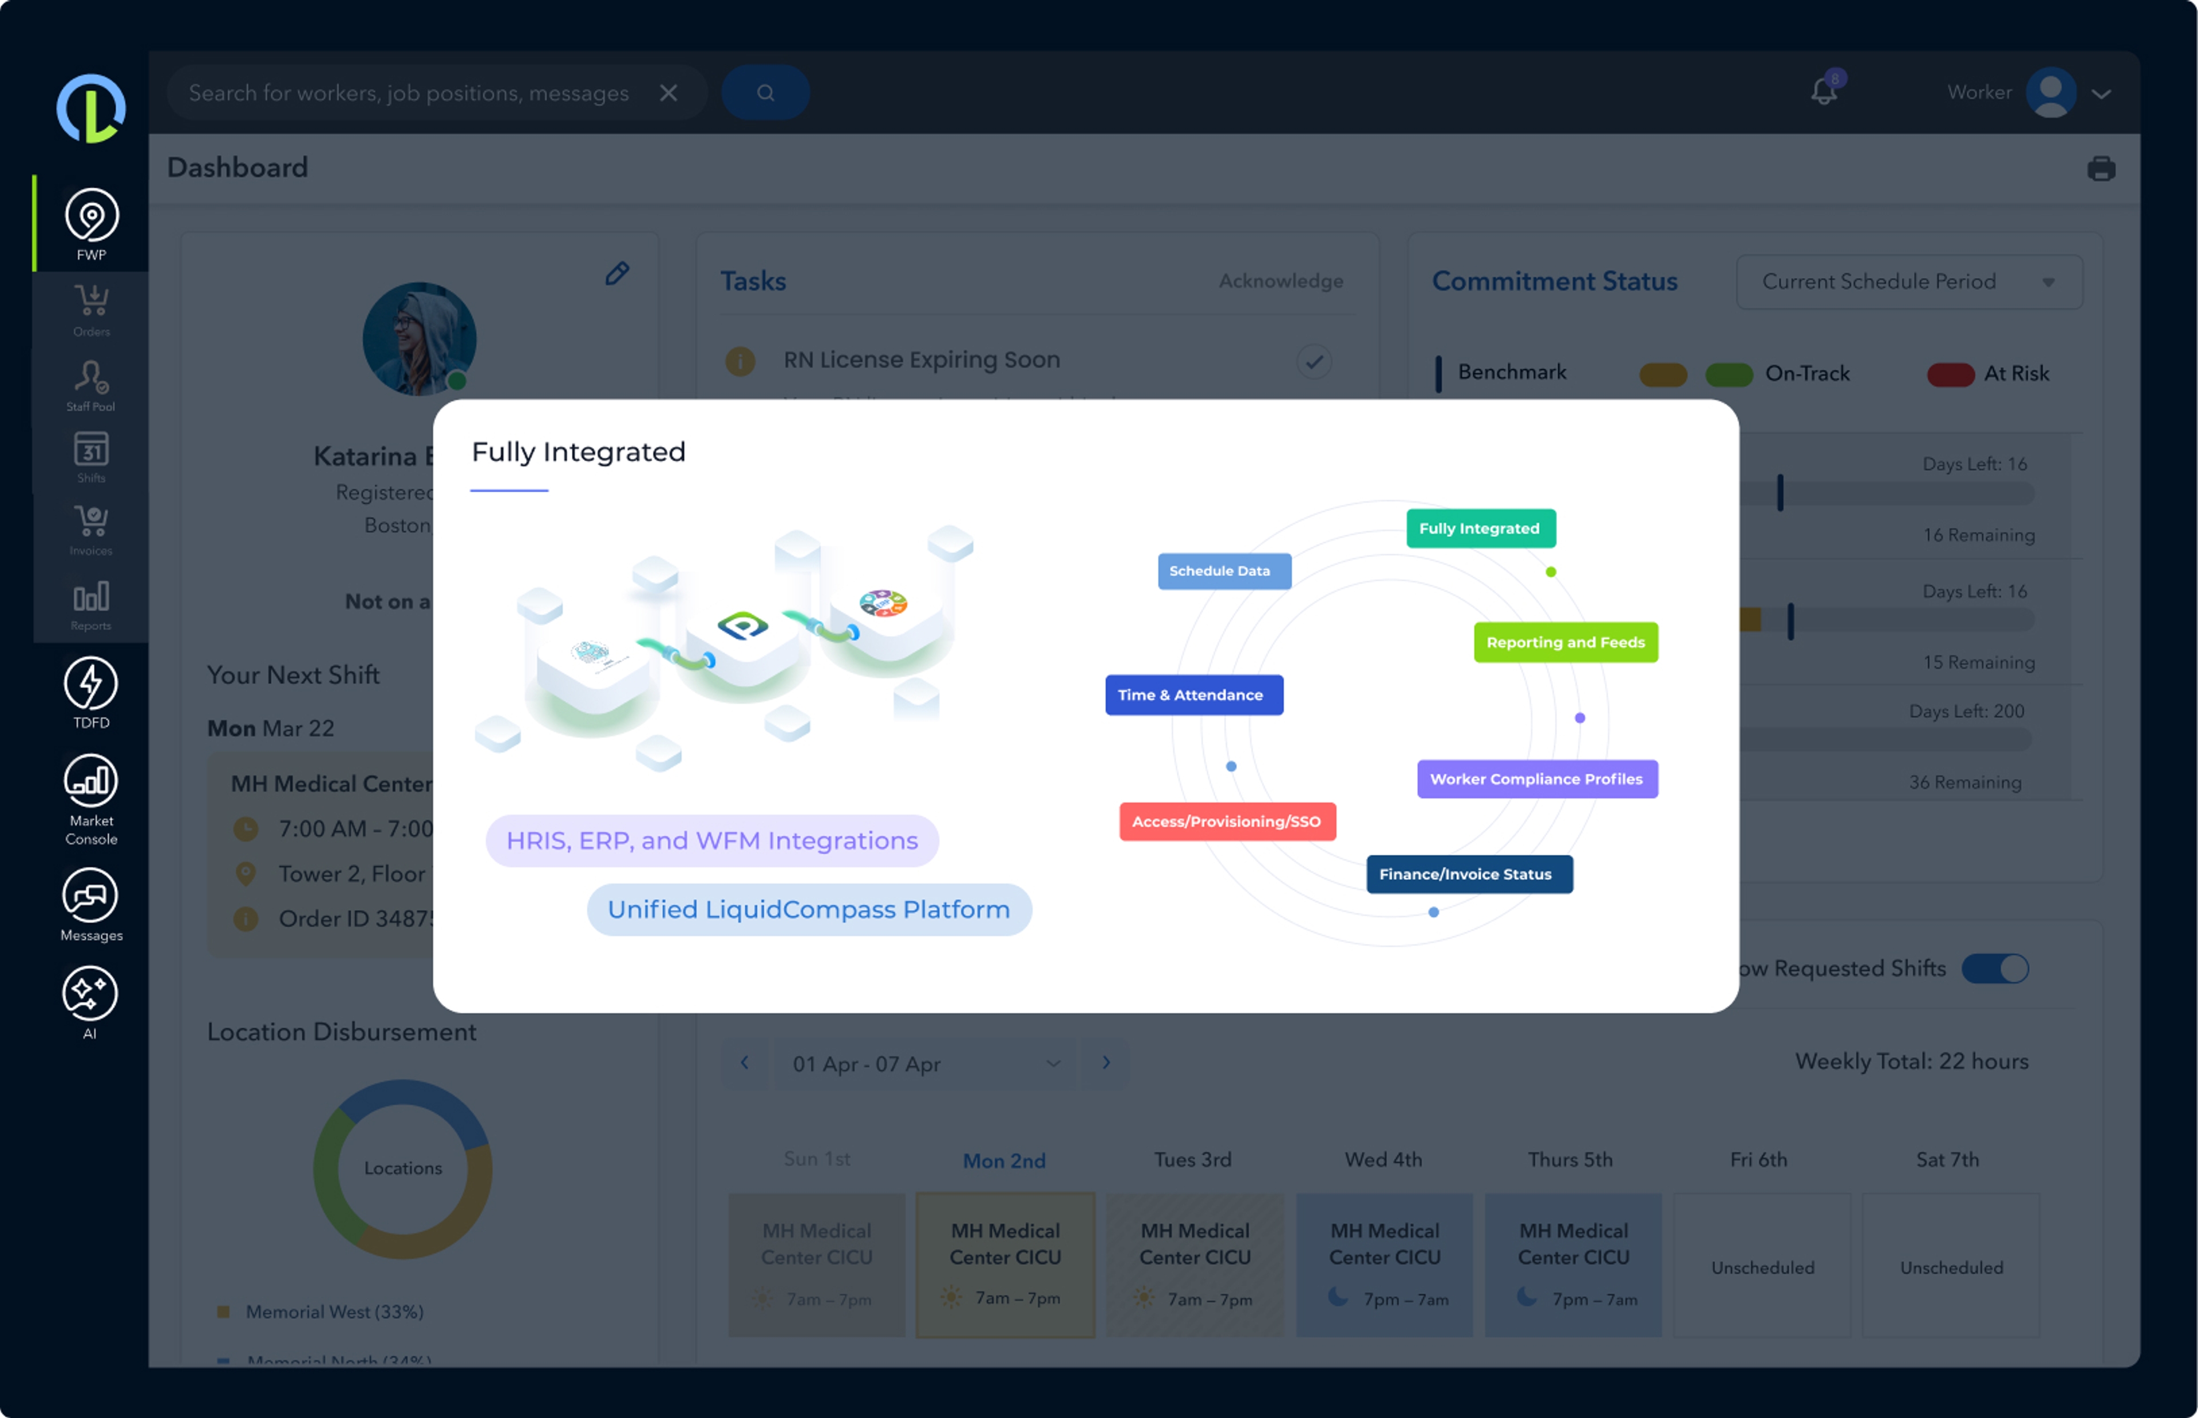Open the TDFD lightning sidebar item
The width and height of the screenshot is (2198, 1418).
pos(91,693)
